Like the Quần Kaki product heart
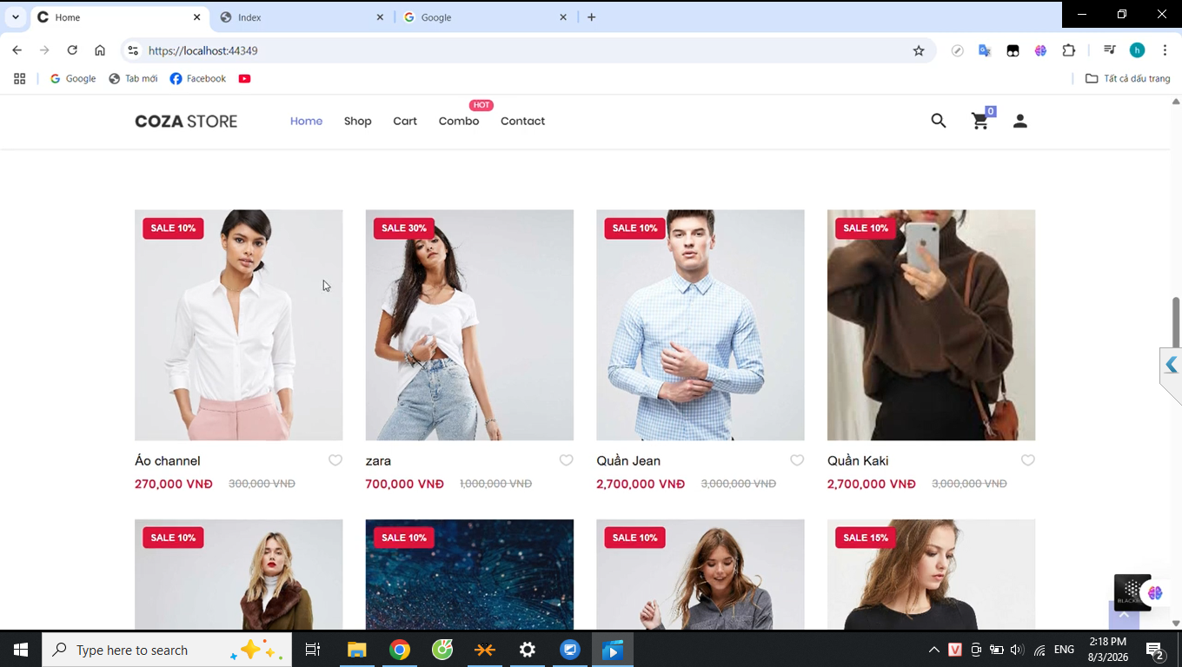Screen dimensions: 1182x667 (1028, 460)
